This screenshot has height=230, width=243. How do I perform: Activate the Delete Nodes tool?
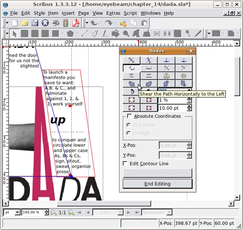(x=184, y=60)
